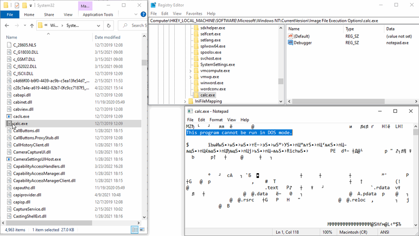Select the calc.exe file icon in Explorer
The height and width of the screenshot is (236, 419).
(x=9, y=124)
